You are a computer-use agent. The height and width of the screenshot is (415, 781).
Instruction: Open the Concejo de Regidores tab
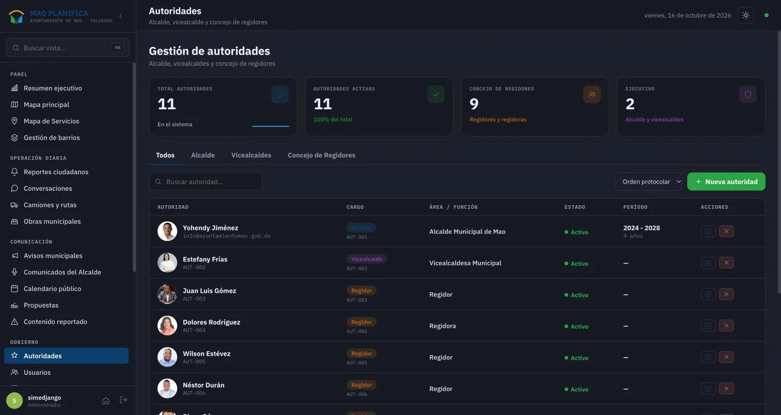pos(321,155)
